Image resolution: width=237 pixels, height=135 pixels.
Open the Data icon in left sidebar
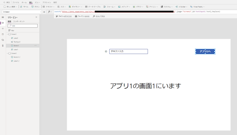click(3, 34)
